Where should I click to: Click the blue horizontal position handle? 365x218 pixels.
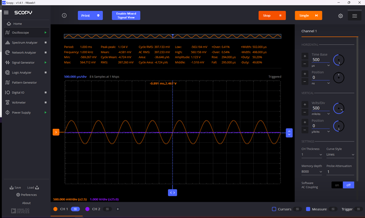(173, 193)
